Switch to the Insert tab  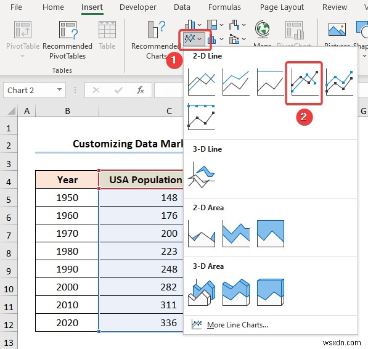(92, 7)
